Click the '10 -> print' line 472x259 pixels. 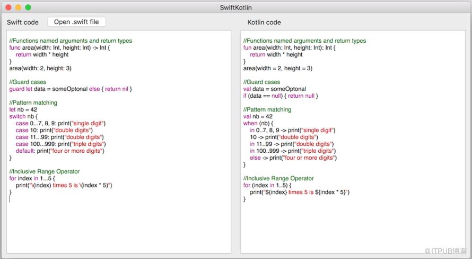point(284,137)
